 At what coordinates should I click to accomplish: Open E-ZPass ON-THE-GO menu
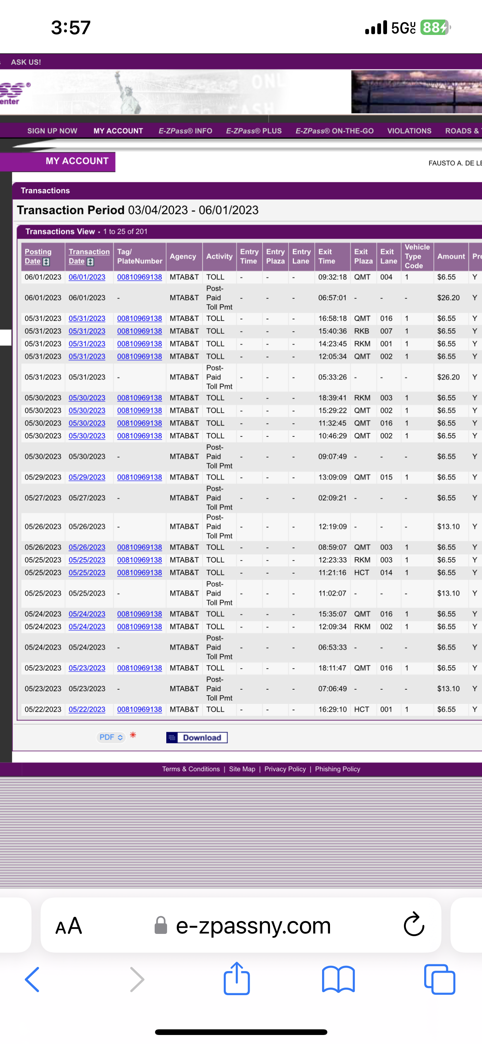click(x=334, y=131)
